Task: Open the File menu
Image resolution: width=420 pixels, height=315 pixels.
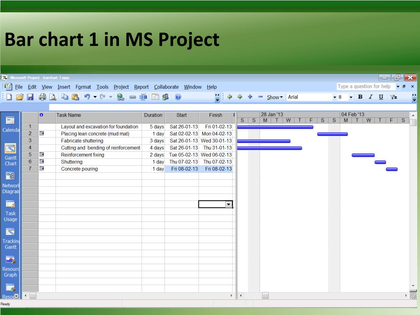Action: click(x=19, y=87)
